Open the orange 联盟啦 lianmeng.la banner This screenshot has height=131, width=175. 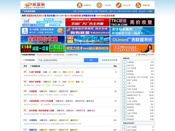point(132,48)
